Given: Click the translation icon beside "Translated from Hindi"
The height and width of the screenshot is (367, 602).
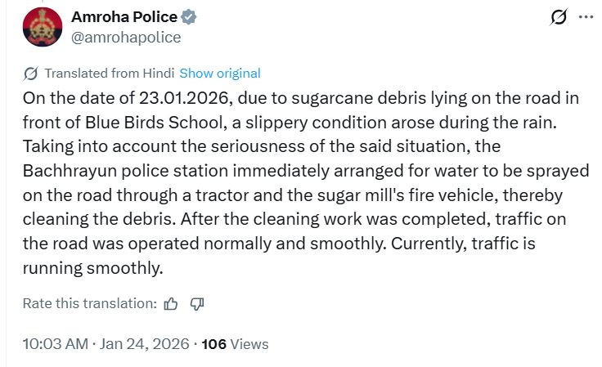Looking at the screenshot, I should point(31,74).
